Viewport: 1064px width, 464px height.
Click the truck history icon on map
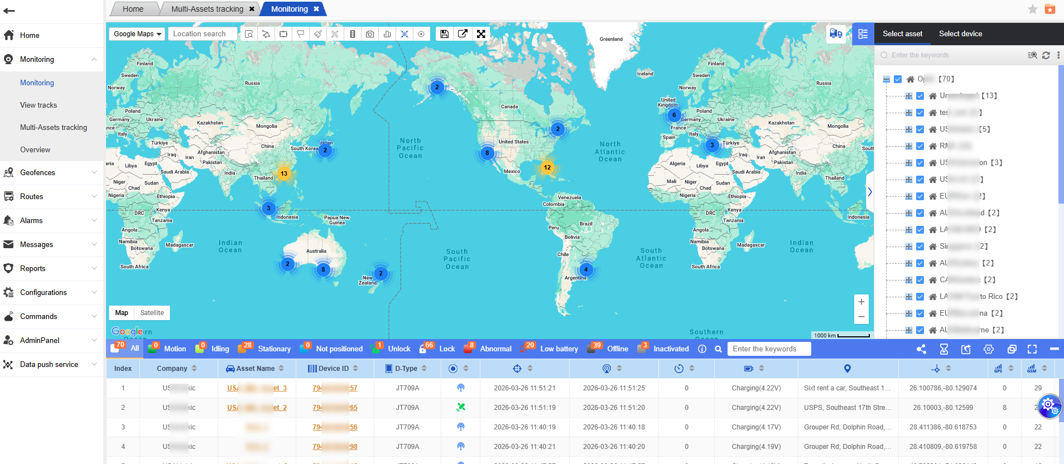[x=835, y=34]
